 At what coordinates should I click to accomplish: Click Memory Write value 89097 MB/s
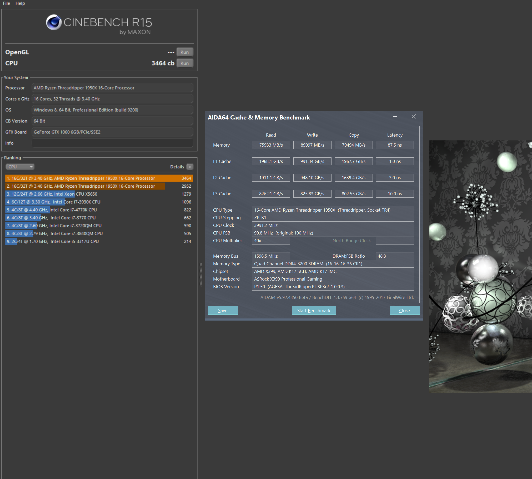point(312,145)
